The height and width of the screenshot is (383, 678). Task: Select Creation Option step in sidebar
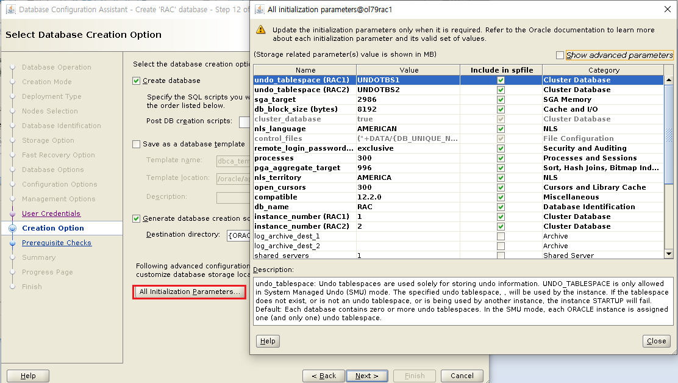pyautogui.click(x=53, y=228)
